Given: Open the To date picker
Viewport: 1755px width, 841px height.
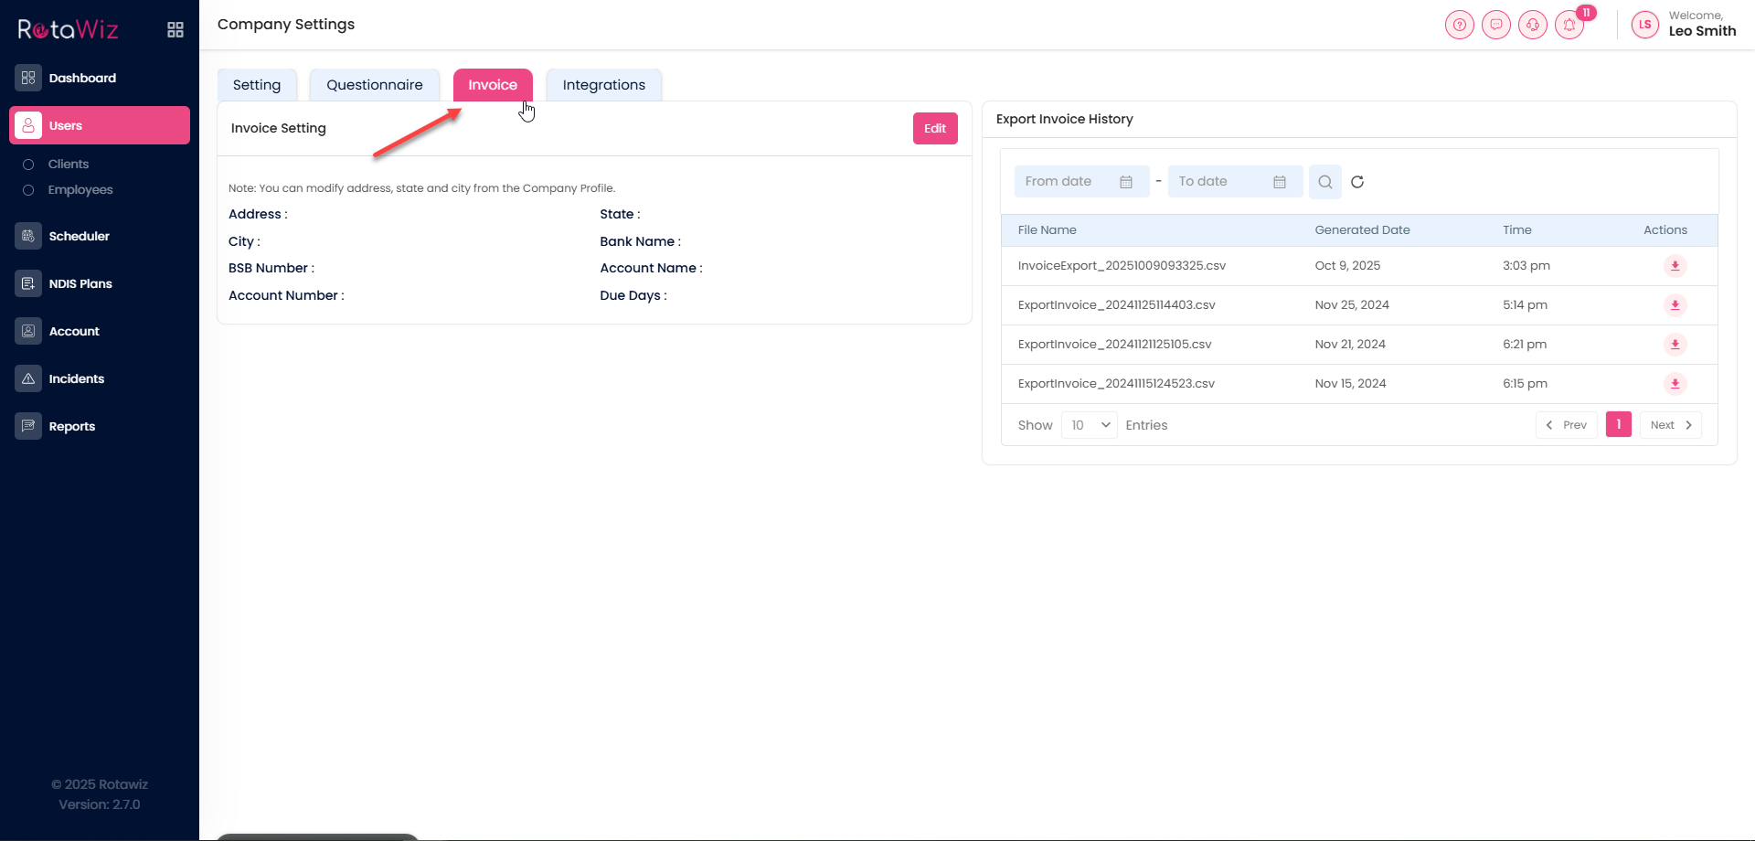Looking at the screenshot, I should [x=1234, y=182].
